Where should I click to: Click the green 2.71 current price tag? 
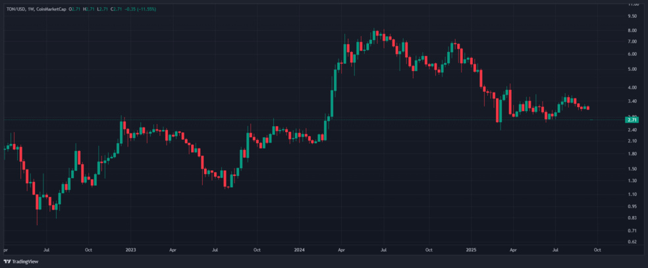click(632, 120)
